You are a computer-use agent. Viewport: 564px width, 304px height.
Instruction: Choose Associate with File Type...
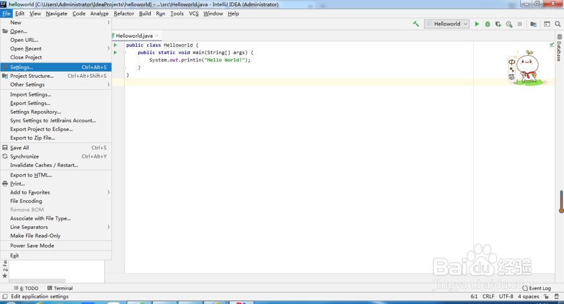pos(56,218)
